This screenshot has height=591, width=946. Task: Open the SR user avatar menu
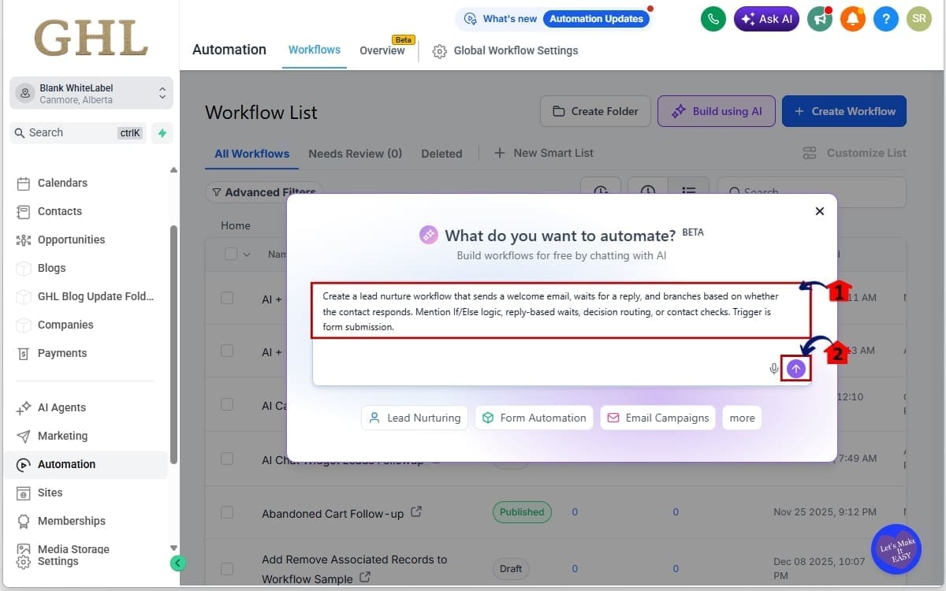point(918,19)
